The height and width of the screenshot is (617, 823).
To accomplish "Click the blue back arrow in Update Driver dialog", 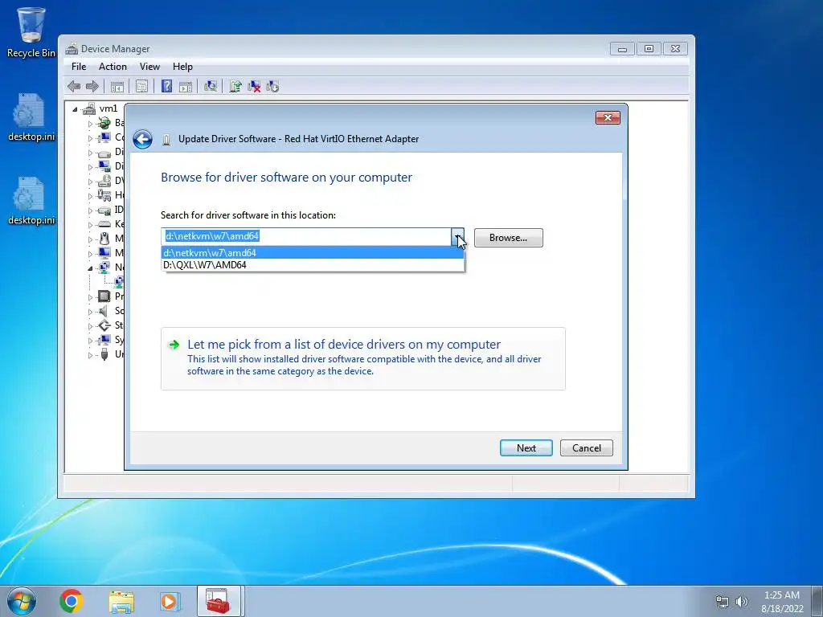I will [143, 139].
